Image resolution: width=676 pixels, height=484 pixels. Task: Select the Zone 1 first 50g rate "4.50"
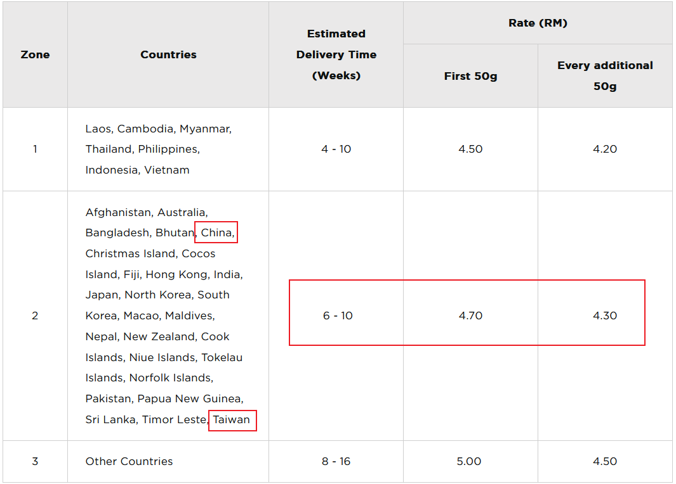470,149
